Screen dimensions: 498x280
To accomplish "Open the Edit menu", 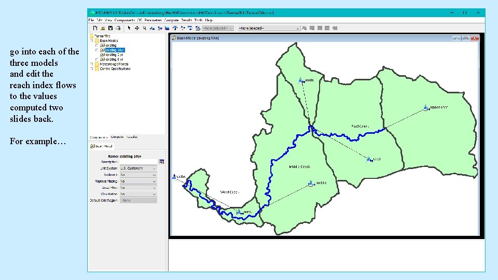I will [x=99, y=20].
